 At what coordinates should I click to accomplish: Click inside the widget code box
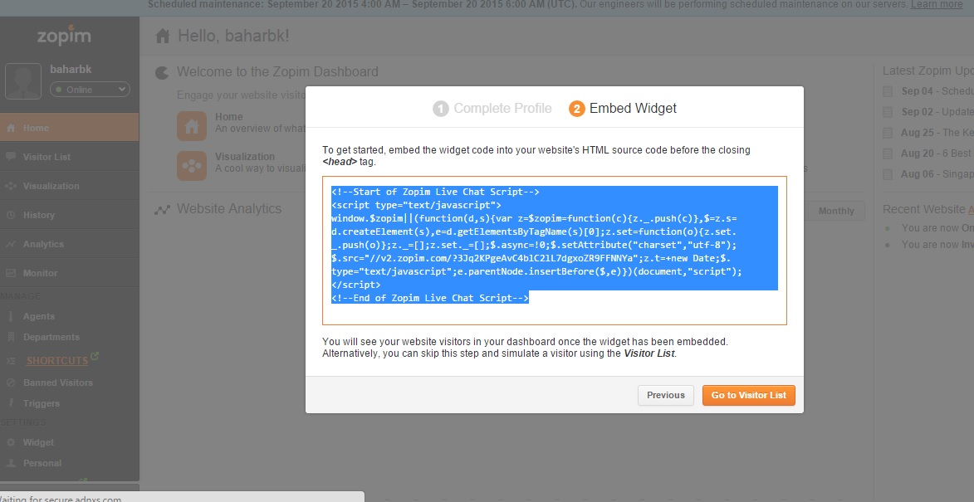(x=554, y=251)
